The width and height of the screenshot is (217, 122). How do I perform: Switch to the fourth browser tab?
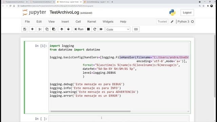coord(96,2)
